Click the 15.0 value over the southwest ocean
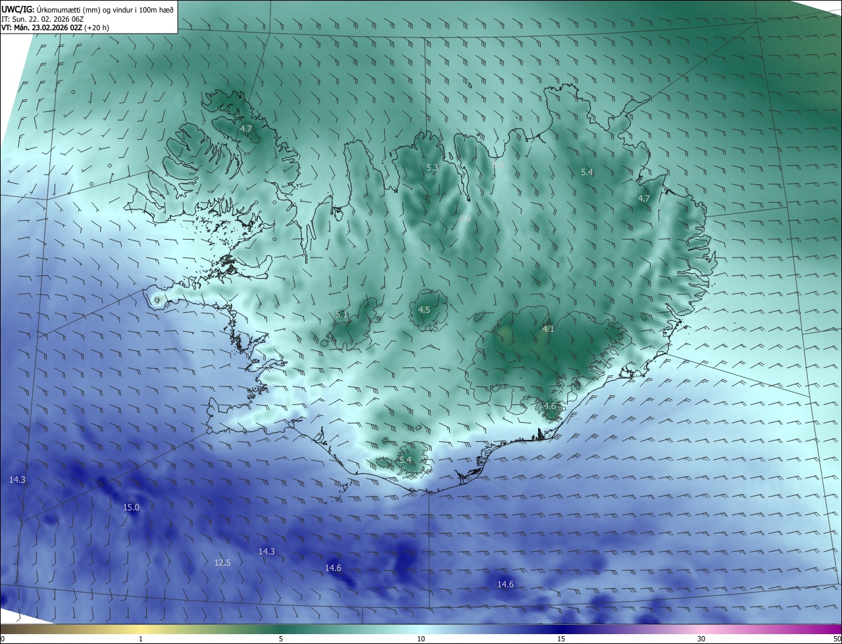The height and width of the screenshot is (644, 842). 131,507
